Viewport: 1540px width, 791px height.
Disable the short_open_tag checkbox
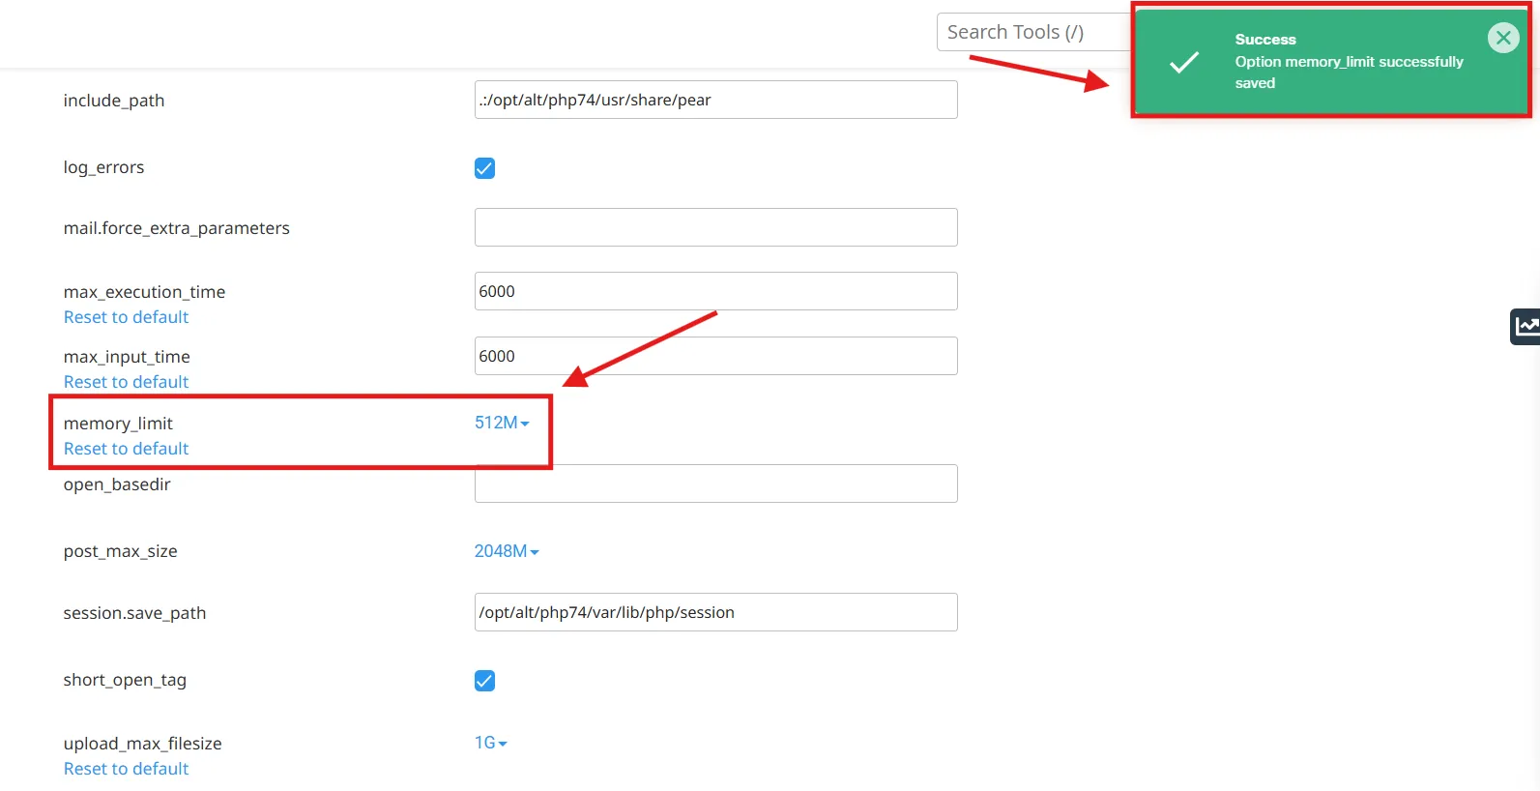coord(484,681)
